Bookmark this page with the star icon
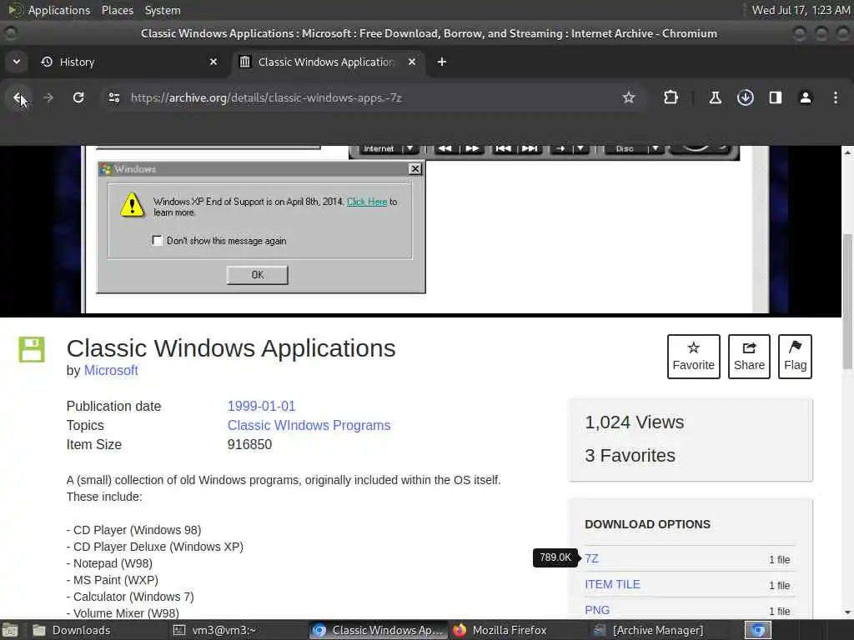The image size is (854, 640). click(x=629, y=98)
